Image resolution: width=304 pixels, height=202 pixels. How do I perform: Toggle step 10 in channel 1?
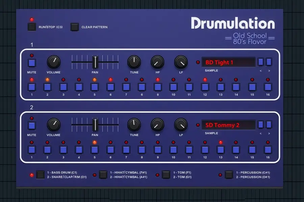[x=173, y=87]
